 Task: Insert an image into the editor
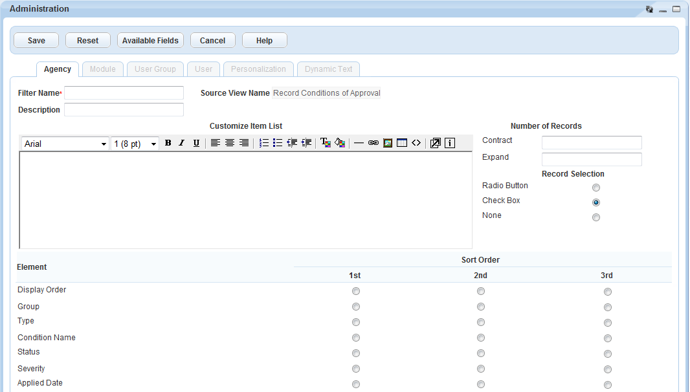(388, 143)
